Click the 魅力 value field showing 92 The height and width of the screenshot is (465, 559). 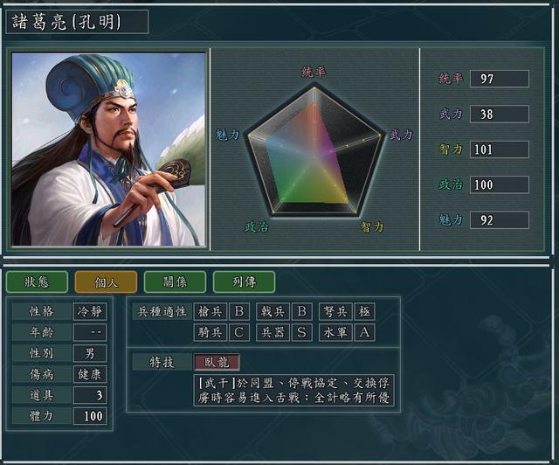tap(500, 220)
